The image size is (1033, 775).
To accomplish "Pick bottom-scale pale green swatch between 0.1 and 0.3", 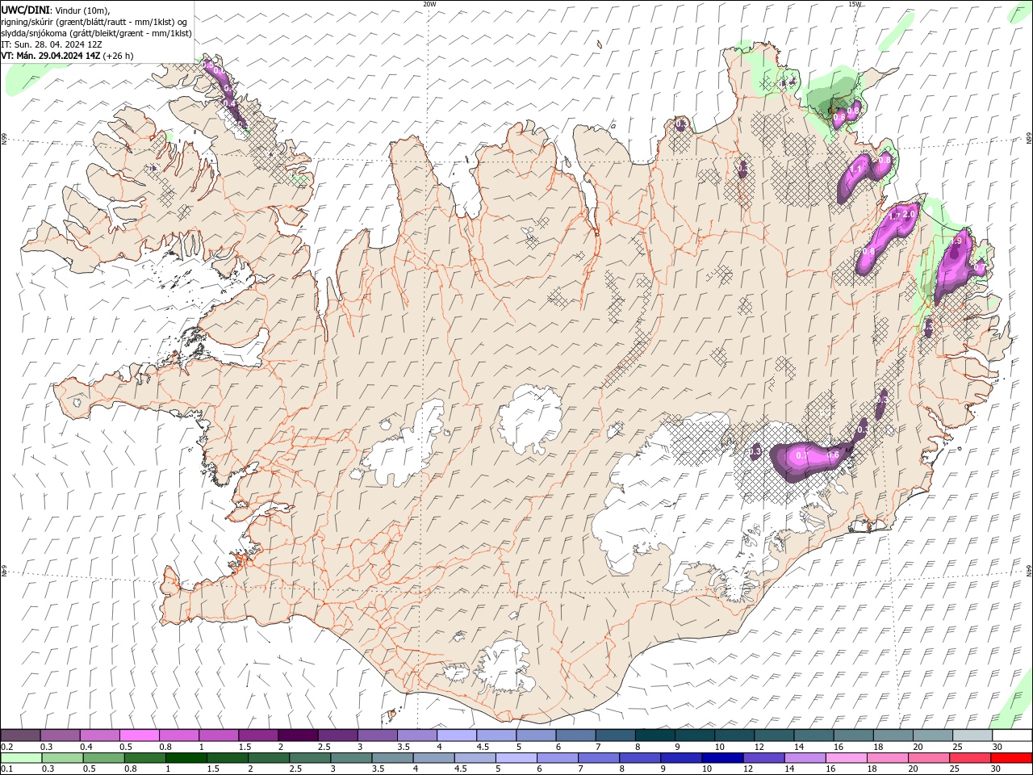I will pyautogui.click(x=20, y=758).
